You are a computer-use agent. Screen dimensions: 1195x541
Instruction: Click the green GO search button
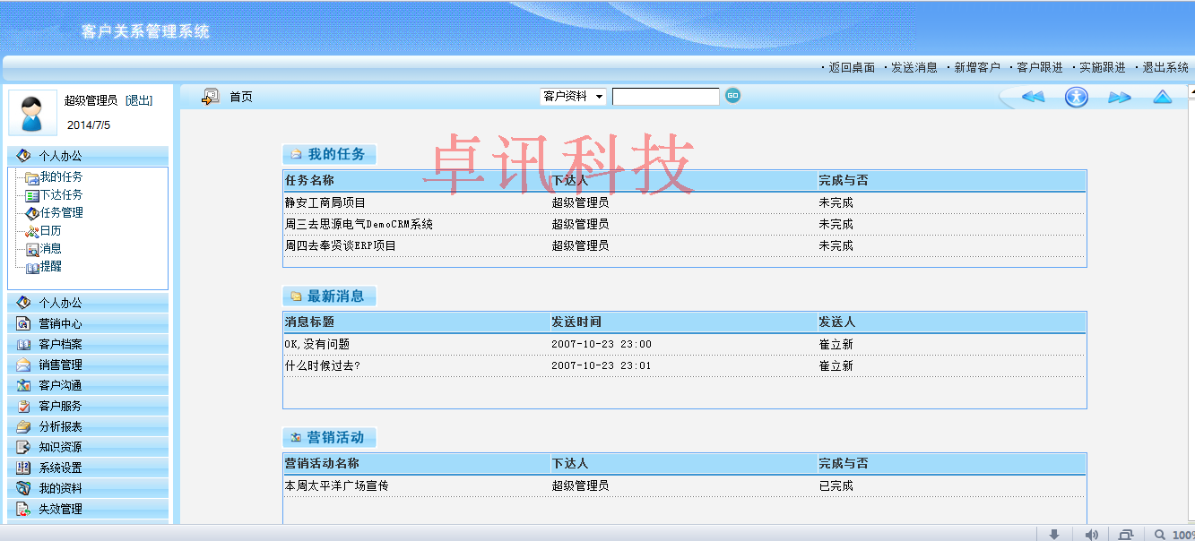(x=732, y=96)
